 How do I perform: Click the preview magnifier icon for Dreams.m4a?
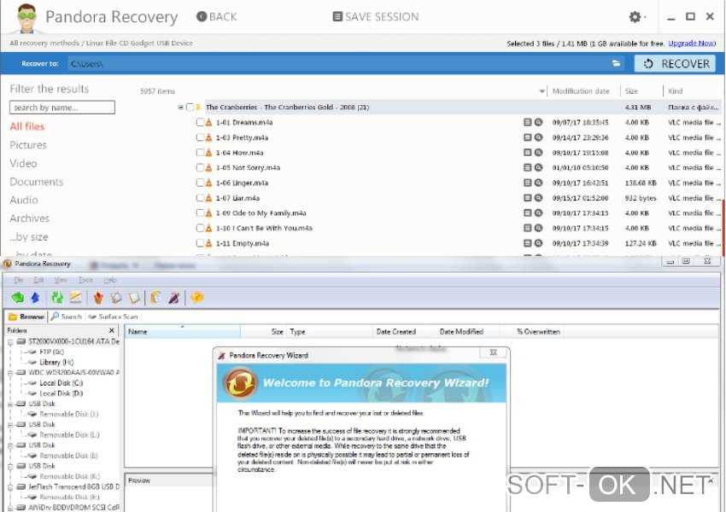pyautogui.click(x=538, y=123)
